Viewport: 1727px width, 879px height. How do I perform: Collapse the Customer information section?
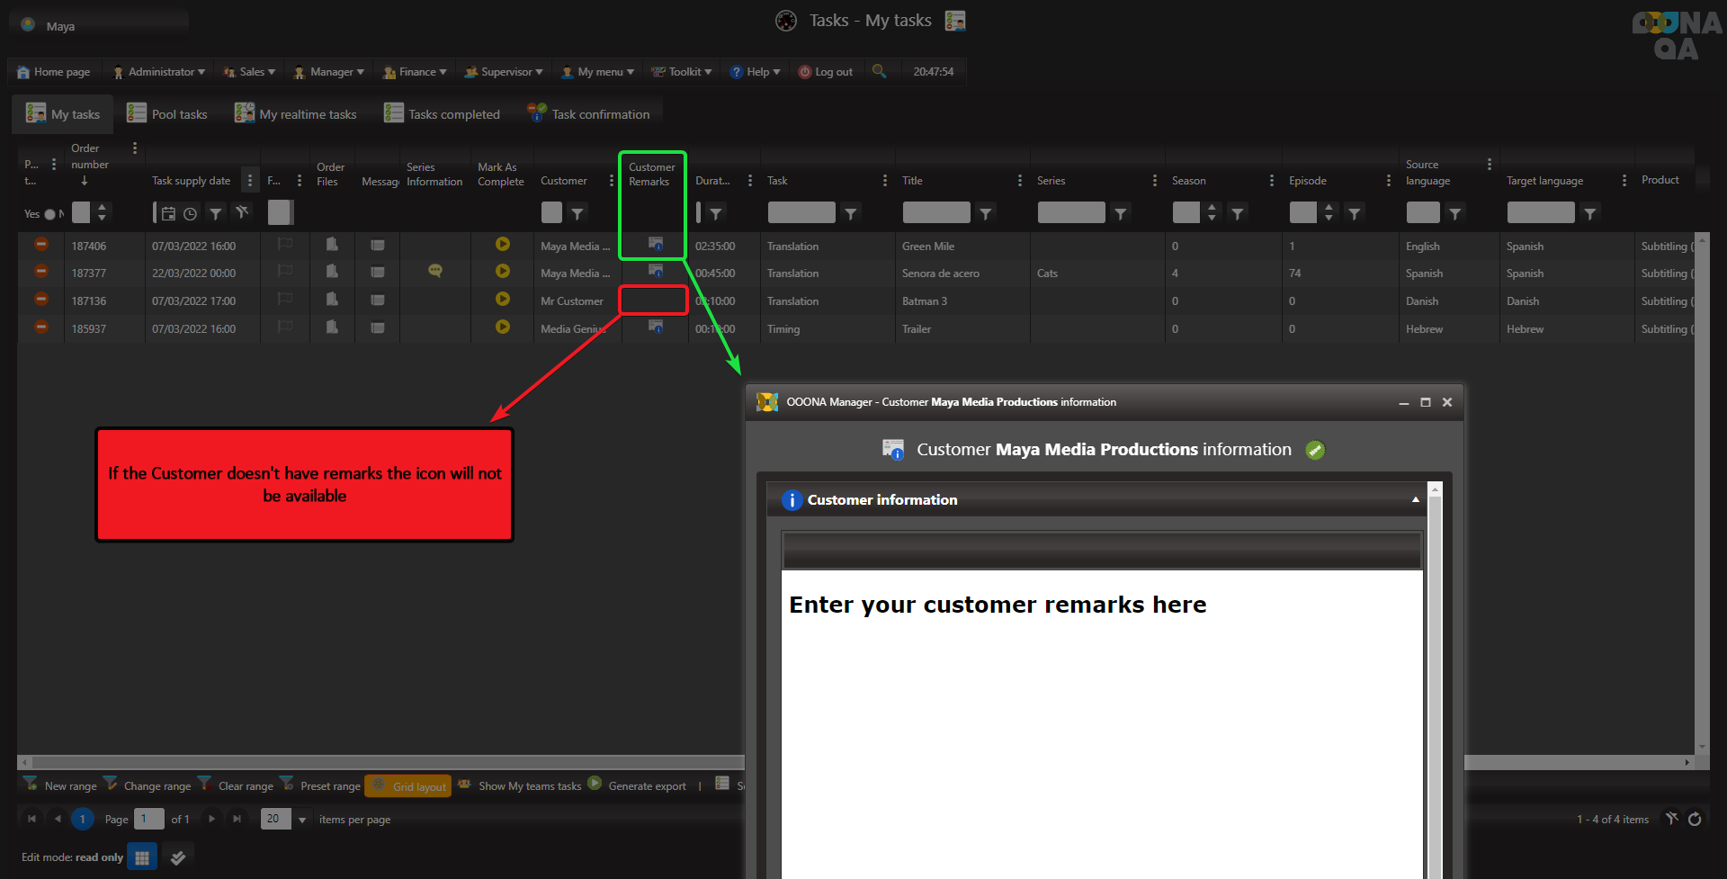[x=1415, y=500]
